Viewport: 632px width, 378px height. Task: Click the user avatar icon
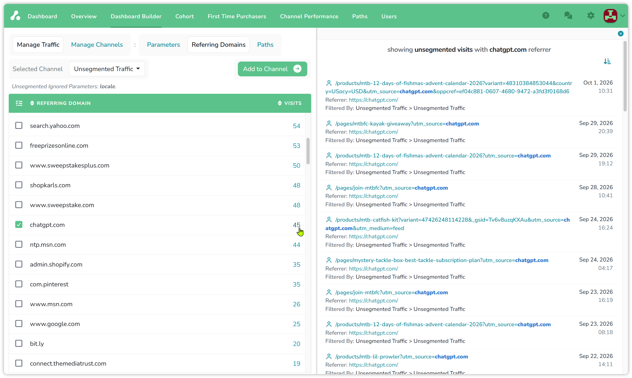click(610, 16)
